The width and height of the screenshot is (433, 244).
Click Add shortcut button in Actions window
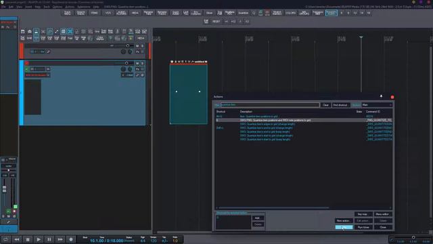258,218
